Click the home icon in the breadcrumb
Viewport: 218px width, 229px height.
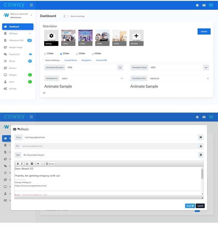point(64,16)
